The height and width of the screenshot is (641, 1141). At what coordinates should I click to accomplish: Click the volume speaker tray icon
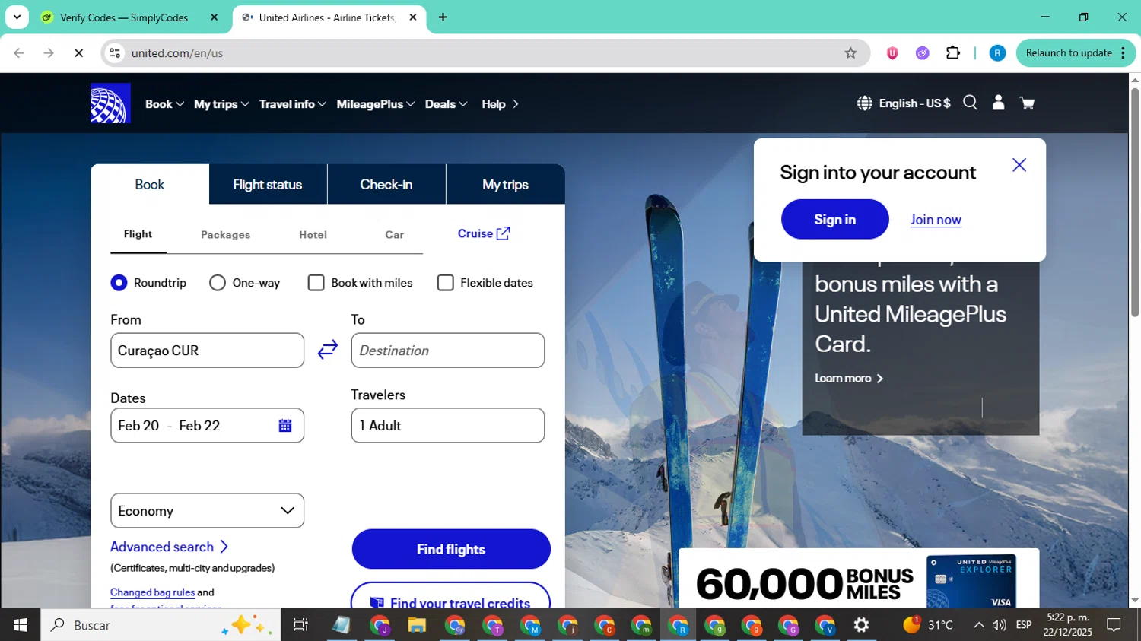1000,625
